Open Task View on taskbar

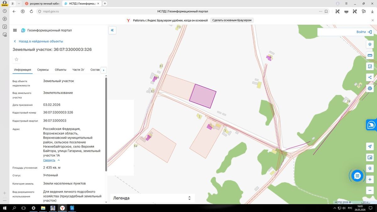tap(24, 208)
